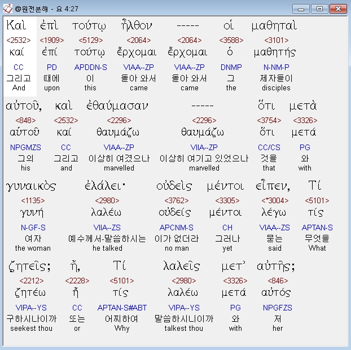Click the parsing code N-NM-P
Viewport: 351px width, 350px height.
click(x=277, y=67)
